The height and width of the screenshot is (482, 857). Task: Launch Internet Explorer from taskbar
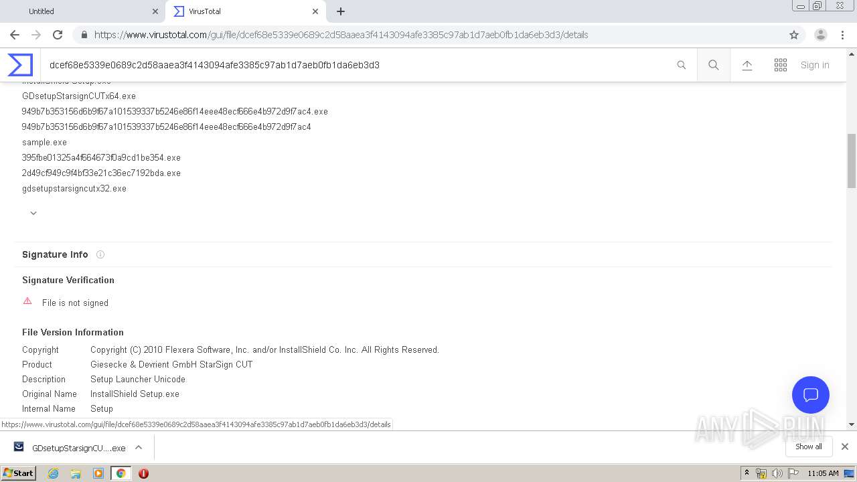(53, 473)
